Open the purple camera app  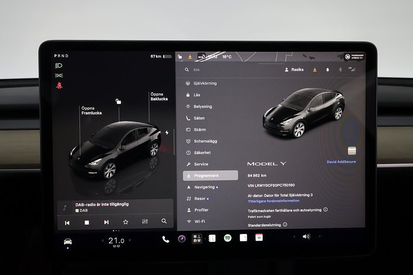[182, 239]
